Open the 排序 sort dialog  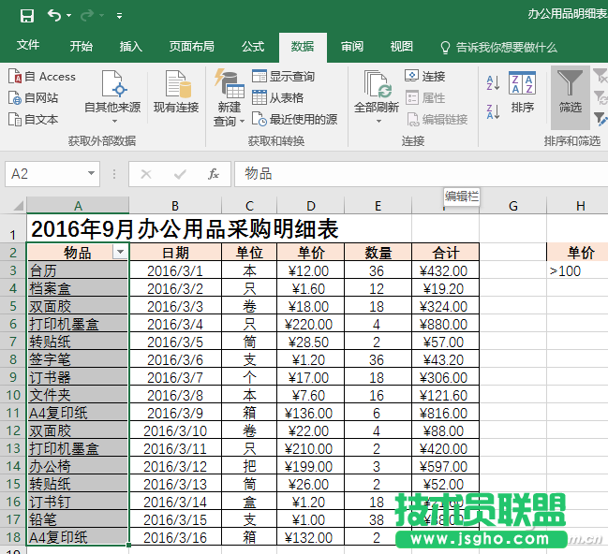[522, 94]
